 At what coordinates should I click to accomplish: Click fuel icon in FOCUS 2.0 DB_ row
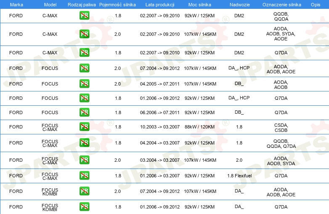[84, 84]
